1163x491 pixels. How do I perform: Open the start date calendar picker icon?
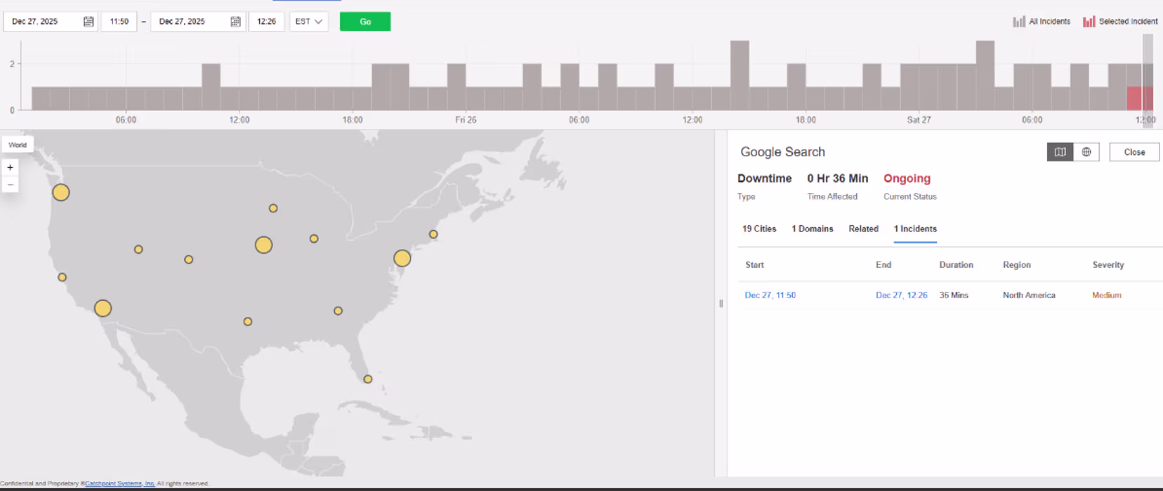pos(88,22)
